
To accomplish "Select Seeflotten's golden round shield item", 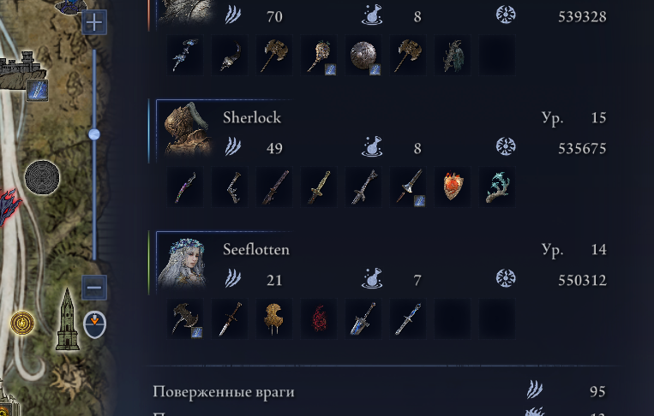I will tap(274, 318).
